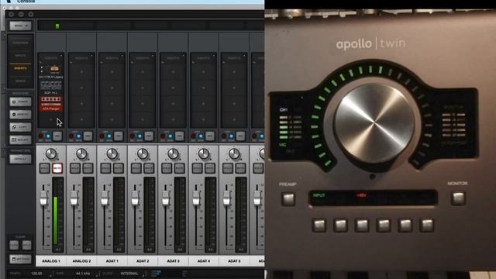Click the REMOVE modifier button
The height and width of the screenshot is (279, 496).
click(20, 115)
